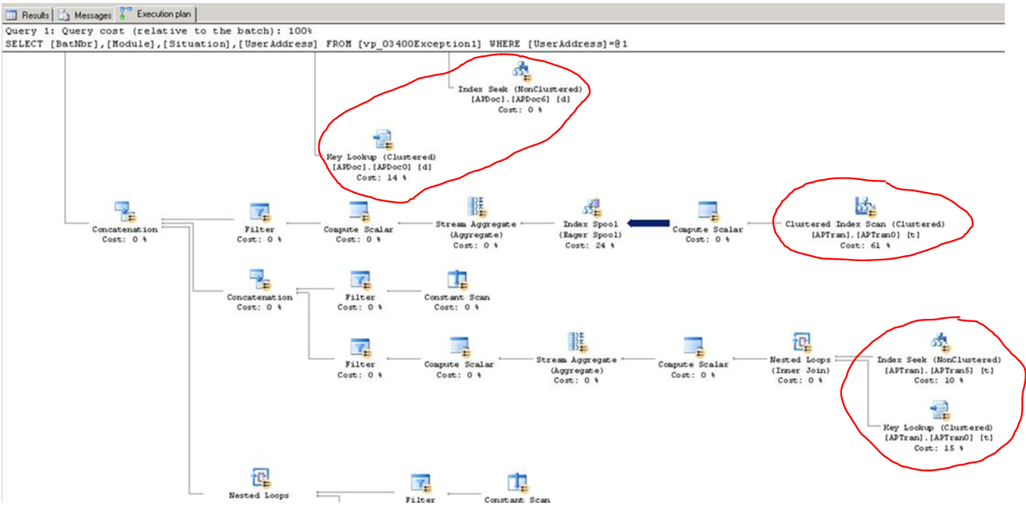
Task: Click the '[APDoc].[APDoc6] [d]' label
Action: click(521, 99)
